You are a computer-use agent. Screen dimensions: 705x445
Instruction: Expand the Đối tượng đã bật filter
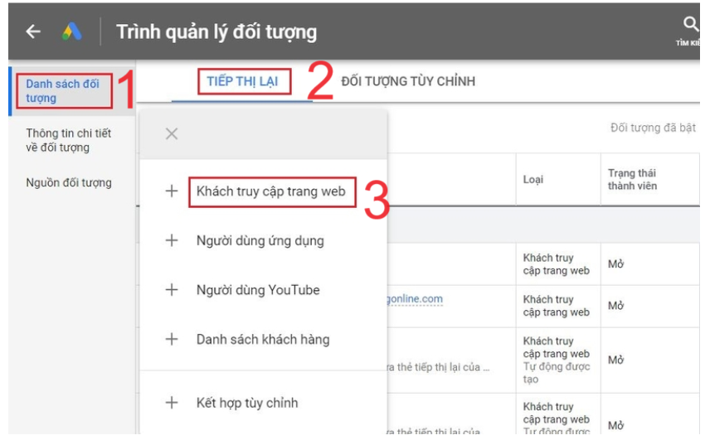tap(652, 128)
